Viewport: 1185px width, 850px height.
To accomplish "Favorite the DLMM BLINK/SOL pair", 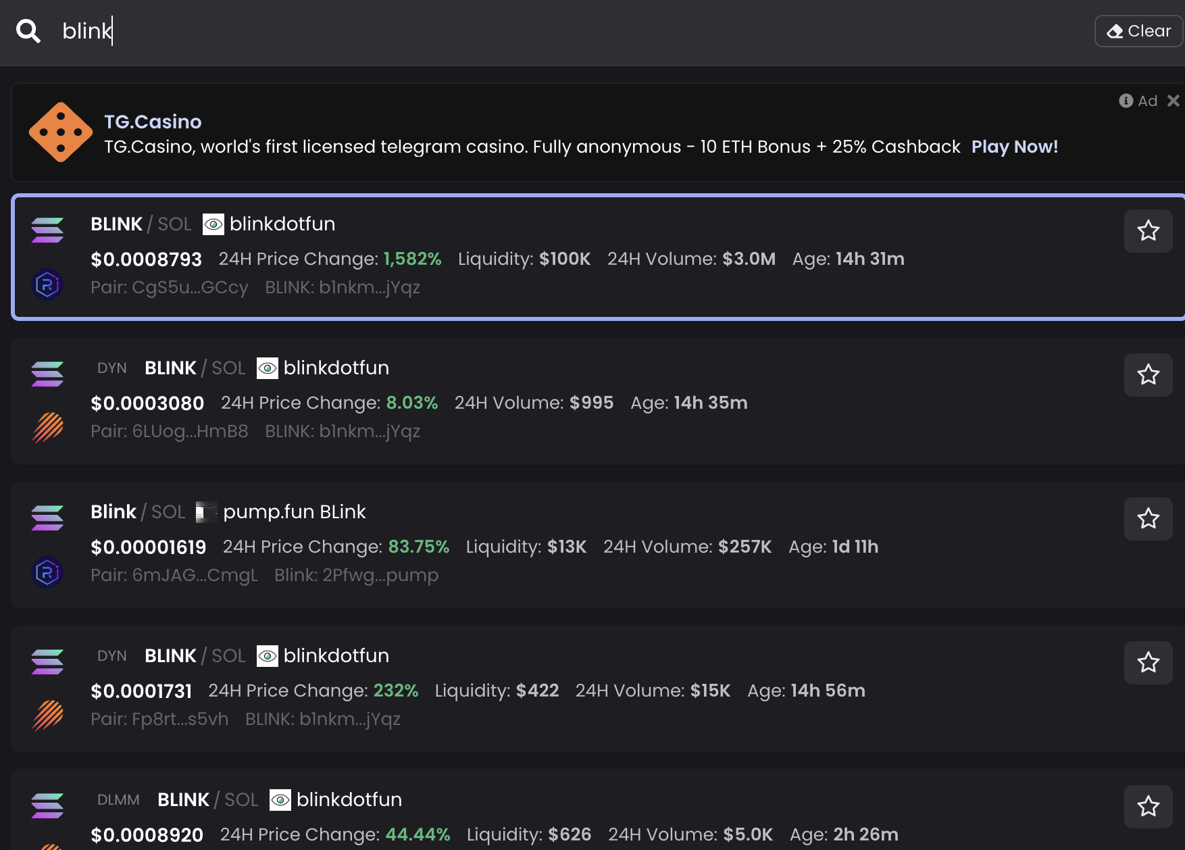I will (1148, 807).
